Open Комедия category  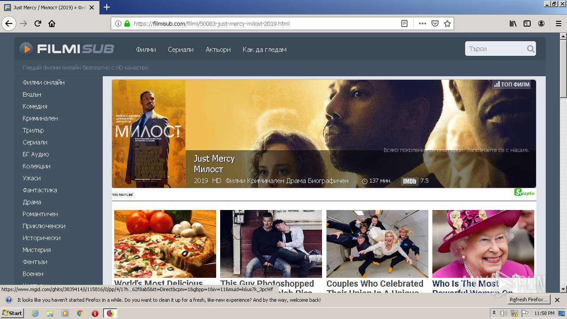coord(35,106)
